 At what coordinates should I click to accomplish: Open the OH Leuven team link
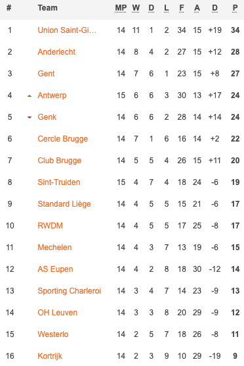[58, 313]
